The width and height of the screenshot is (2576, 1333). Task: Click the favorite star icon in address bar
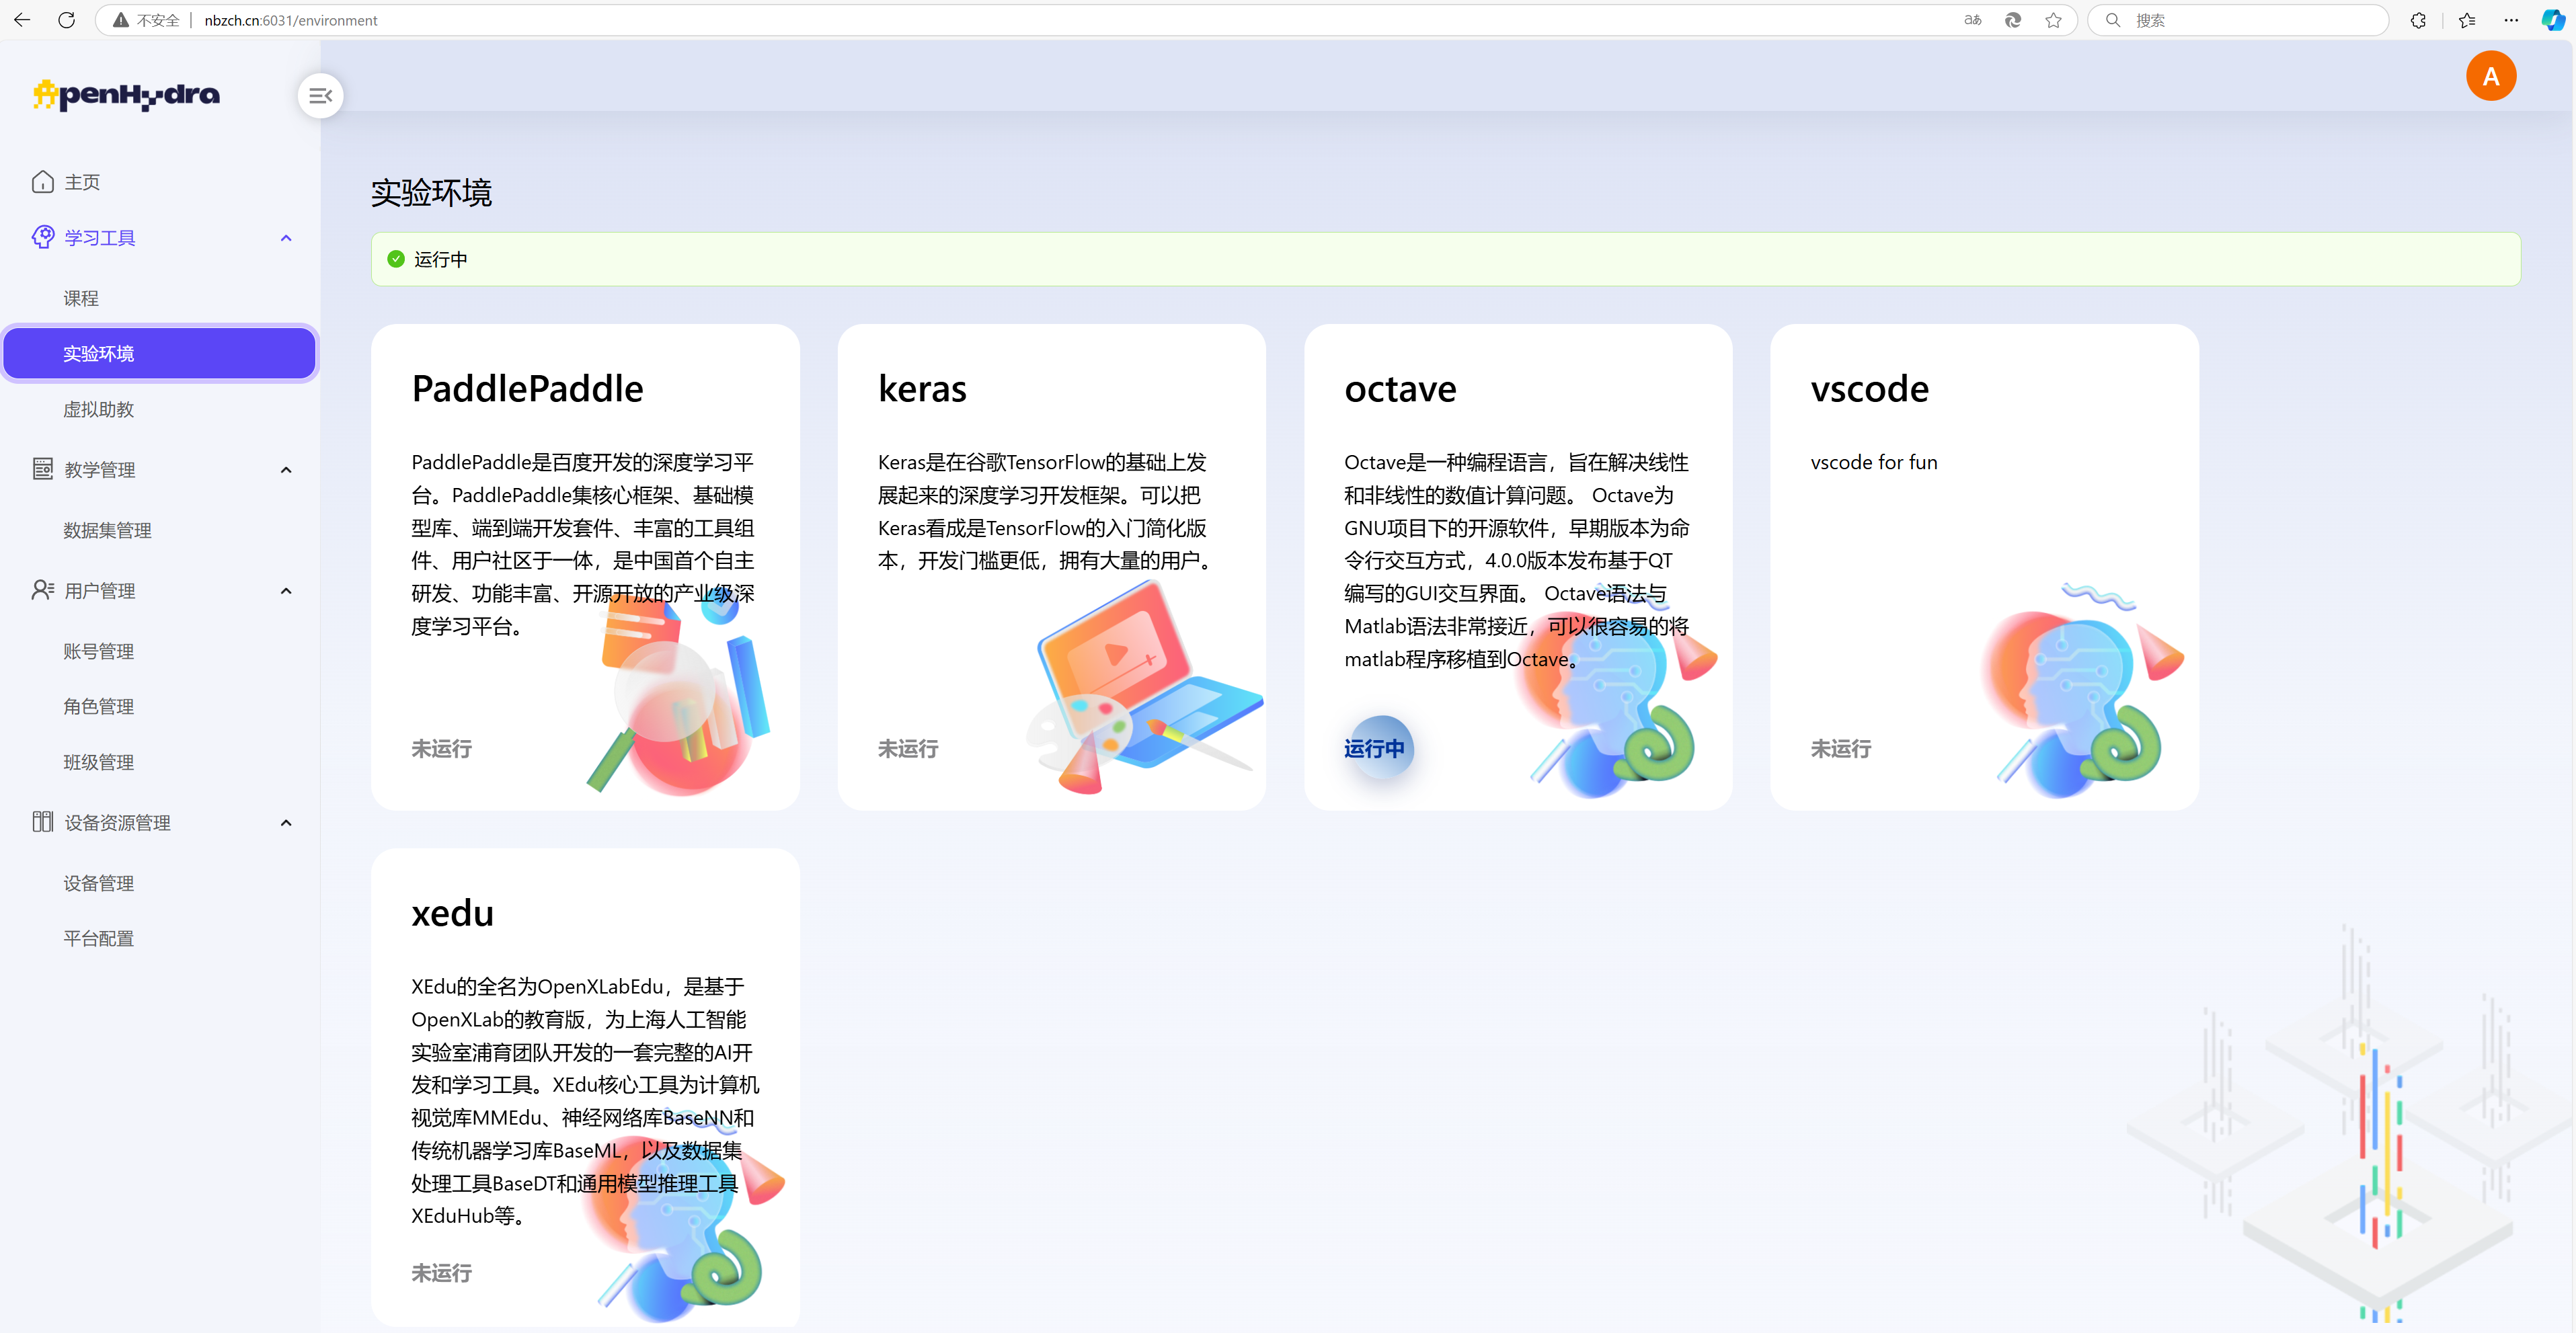click(2053, 20)
